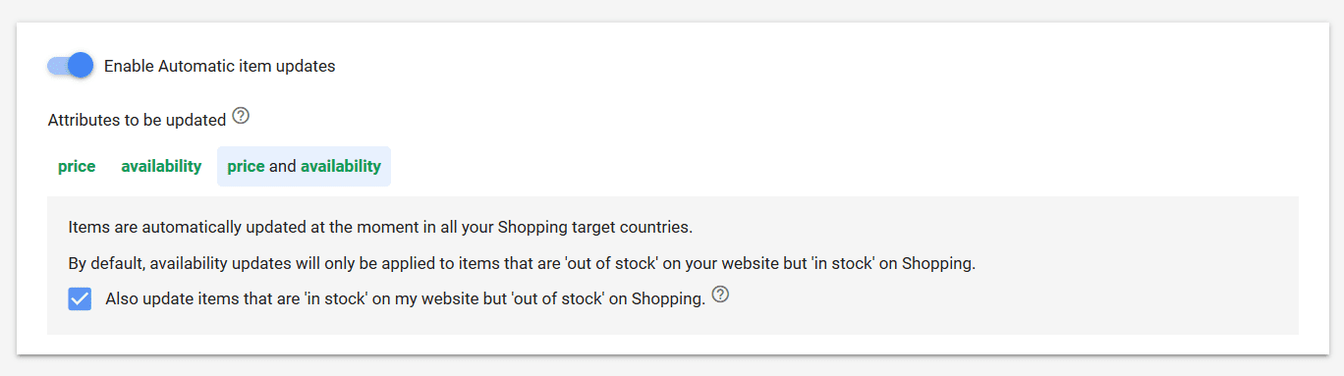Click 'price' inside the highlighted combined option
This screenshot has width=1344, height=376.
(x=246, y=166)
